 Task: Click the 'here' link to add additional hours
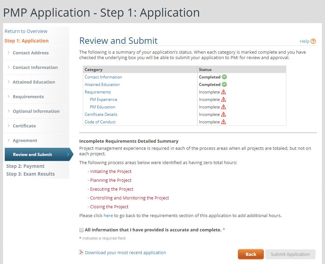[109, 215]
